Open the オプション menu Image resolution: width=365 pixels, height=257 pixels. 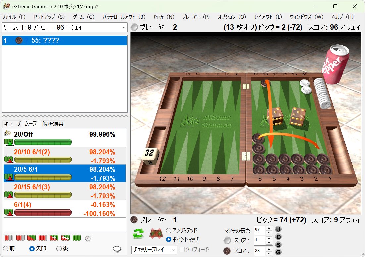click(x=232, y=17)
